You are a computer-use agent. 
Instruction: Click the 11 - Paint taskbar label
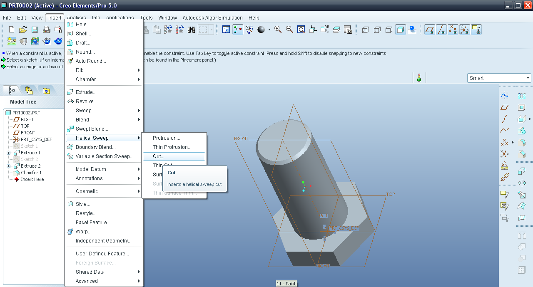coord(286,284)
